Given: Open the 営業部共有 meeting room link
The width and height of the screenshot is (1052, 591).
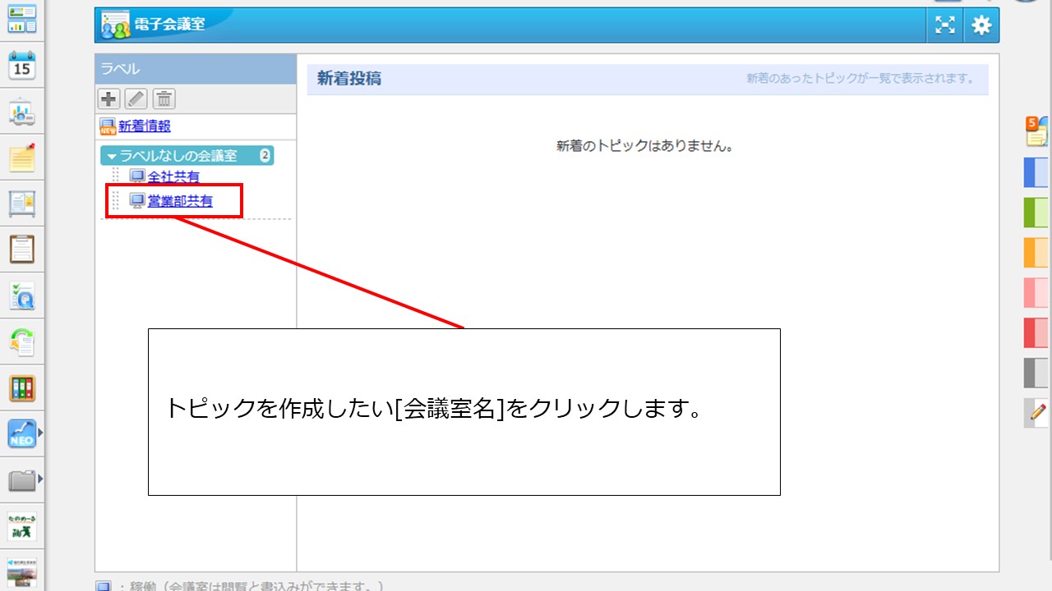Looking at the screenshot, I should click(x=180, y=201).
